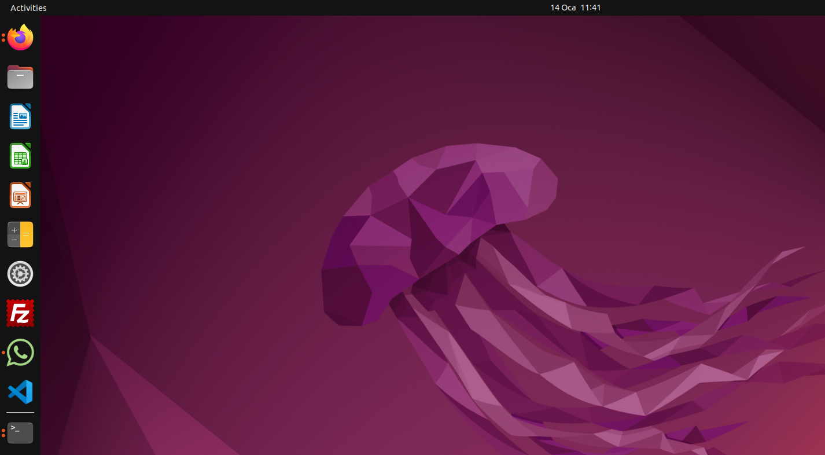This screenshot has width=825, height=455.
Task: Open the clock showing 14 Oca 11:41
Action: click(576, 8)
